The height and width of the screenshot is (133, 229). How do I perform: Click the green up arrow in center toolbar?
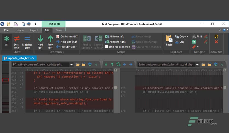[112, 64]
